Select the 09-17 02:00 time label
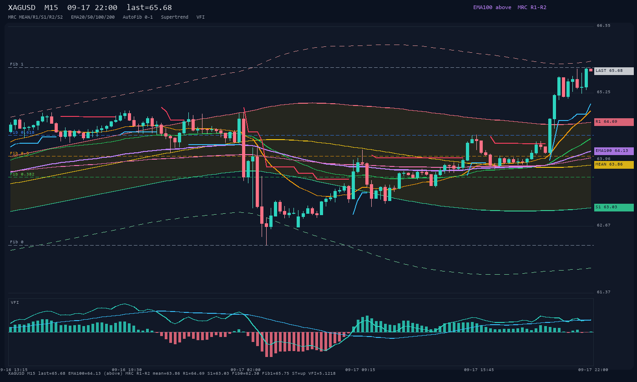The width and height of the screenshot is (637, 382). point(246,370)
